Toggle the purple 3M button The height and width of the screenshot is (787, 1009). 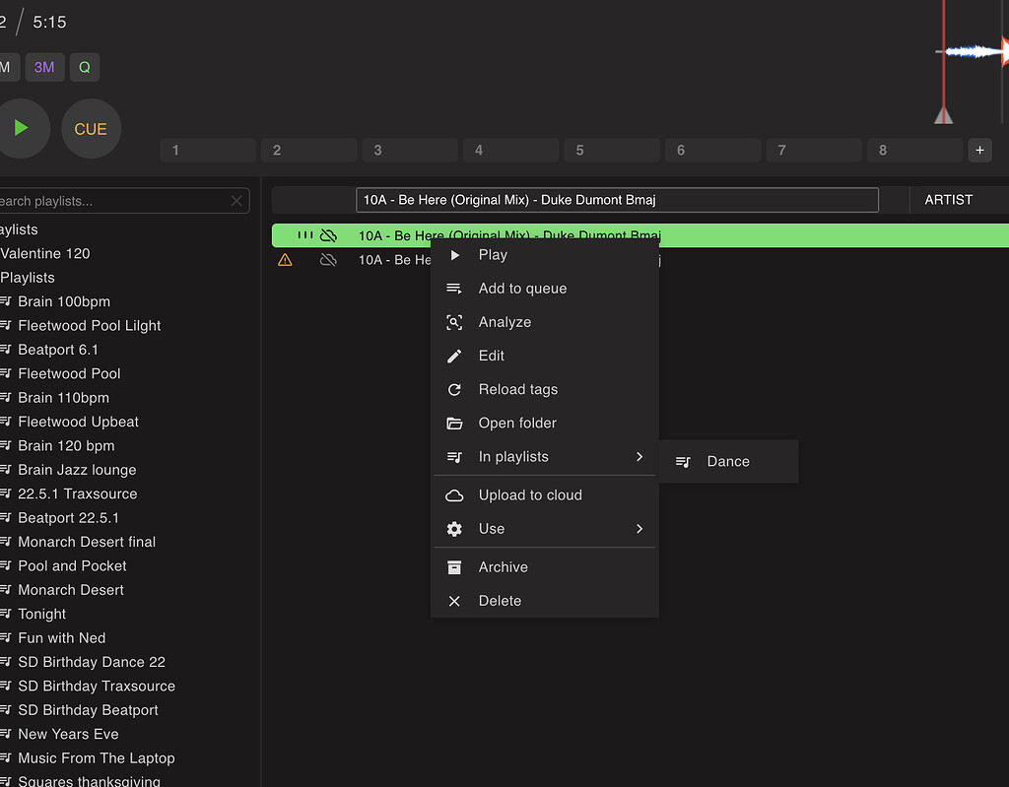click(44, 67)
